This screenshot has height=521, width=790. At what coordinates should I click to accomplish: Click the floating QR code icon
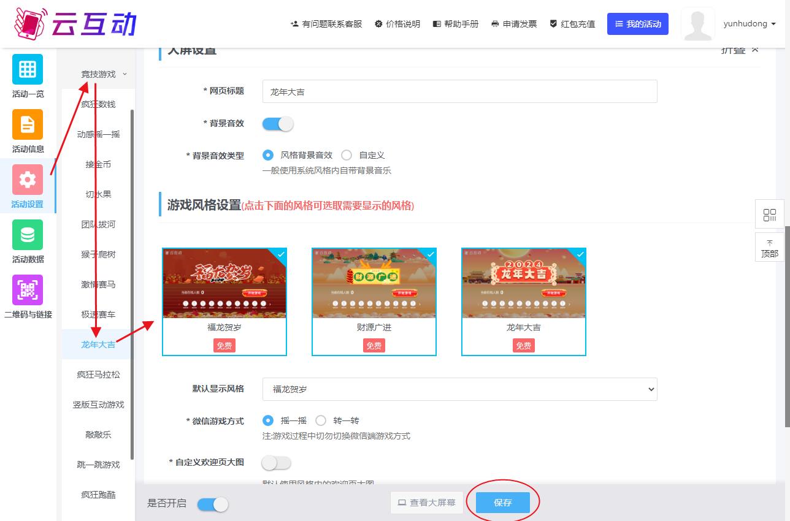770,215
